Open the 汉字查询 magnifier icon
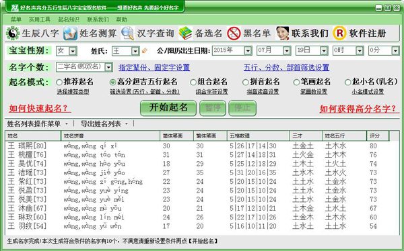404x251 pixels. 128,34
